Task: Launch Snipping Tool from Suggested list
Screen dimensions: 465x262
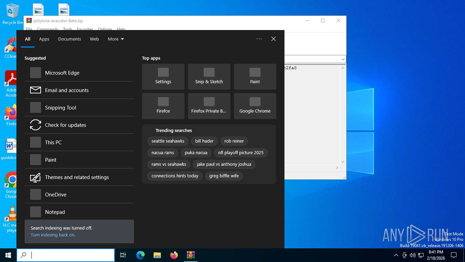Action: pos(79,107)
